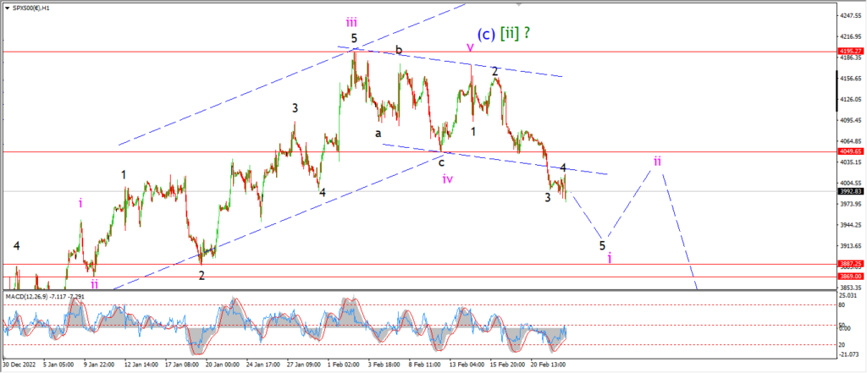Click the black 3992.83 current price tag
Screen dimensions: 867x373
[x=850, y=191]
